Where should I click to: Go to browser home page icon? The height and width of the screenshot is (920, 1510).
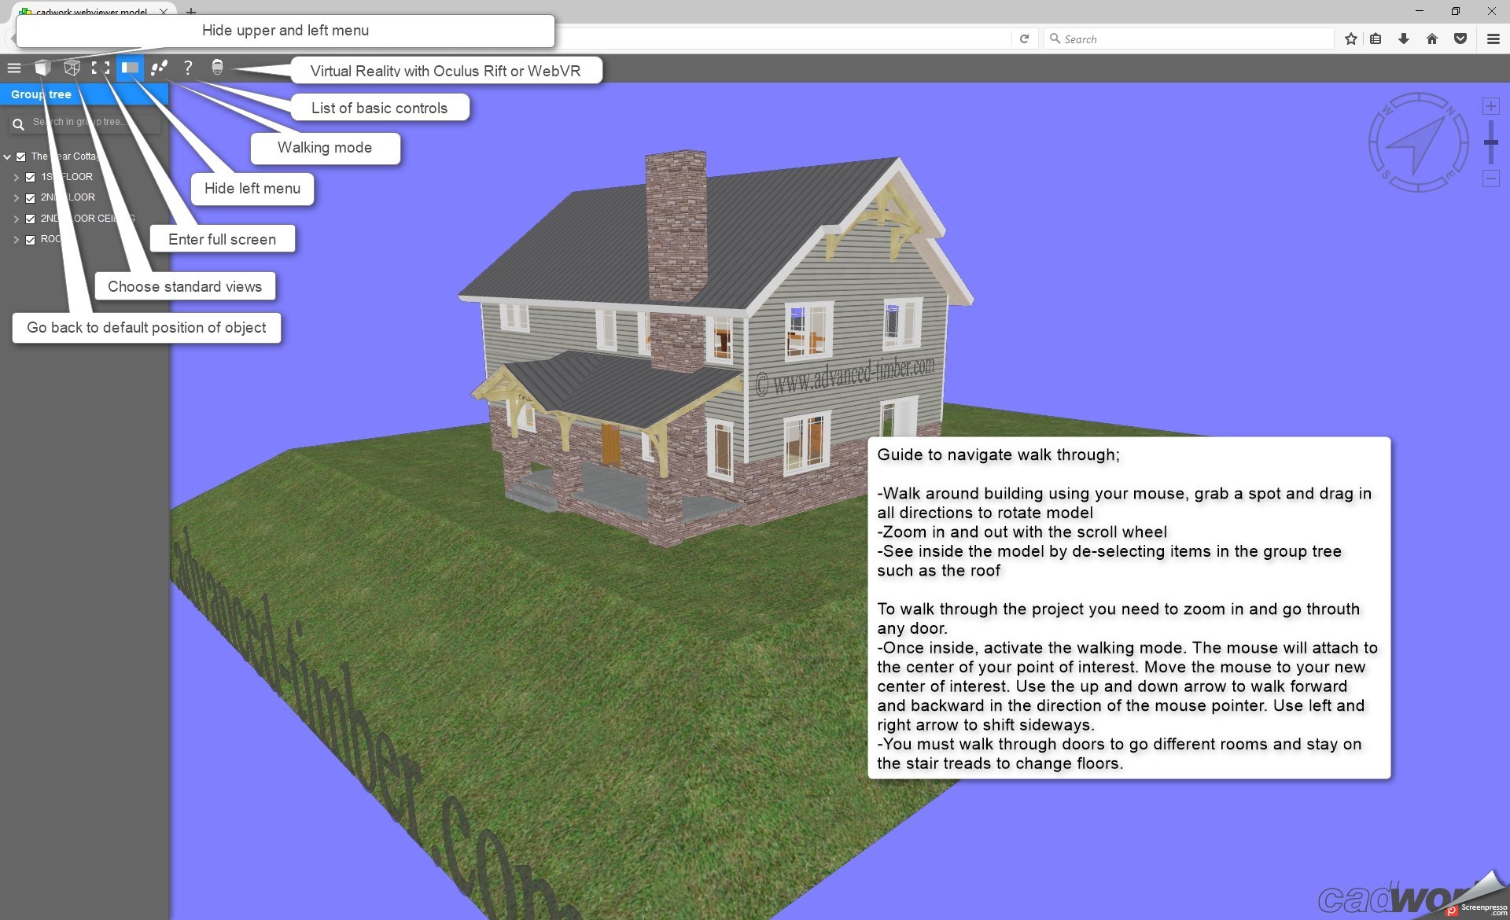coord(1432,39)
